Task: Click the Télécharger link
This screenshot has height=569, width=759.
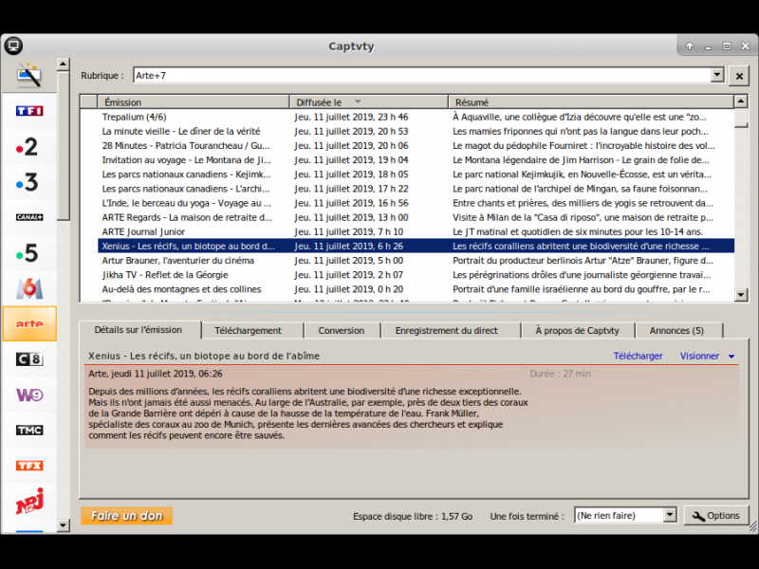Action: coord(638,357)
